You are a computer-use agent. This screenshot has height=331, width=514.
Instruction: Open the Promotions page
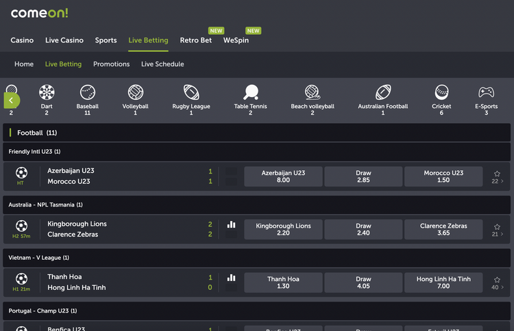click(112, 64)
